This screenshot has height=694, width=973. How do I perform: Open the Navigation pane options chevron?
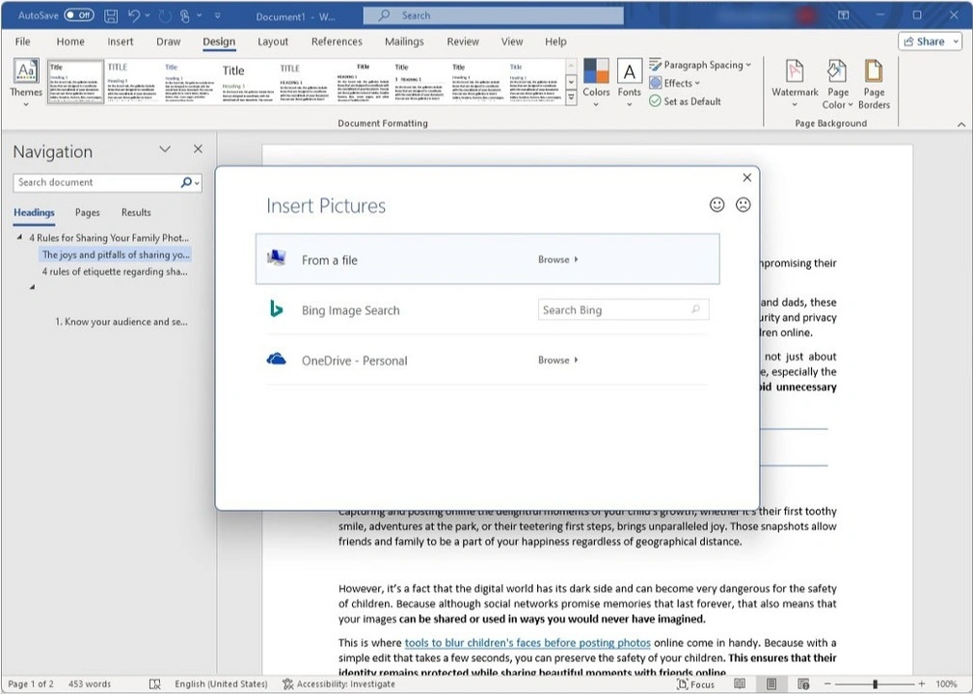(x=165, y=148)
